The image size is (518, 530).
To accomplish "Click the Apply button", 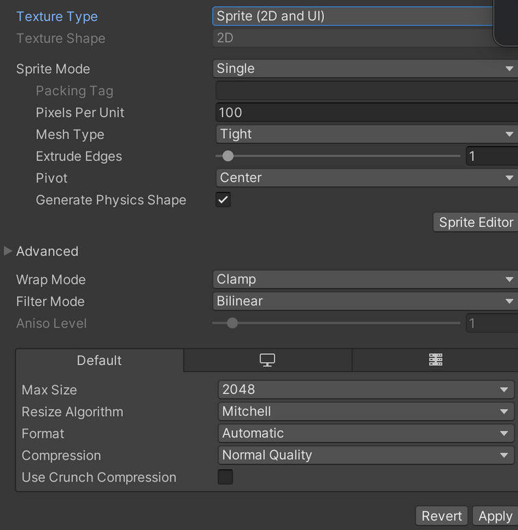I will (x=495, y=516).
